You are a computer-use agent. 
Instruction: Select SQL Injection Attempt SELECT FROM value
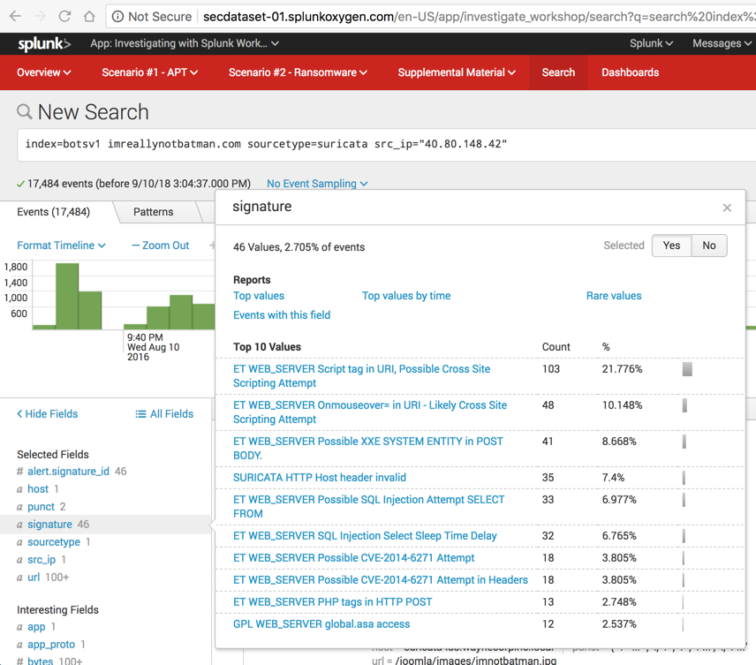[369, 506]
